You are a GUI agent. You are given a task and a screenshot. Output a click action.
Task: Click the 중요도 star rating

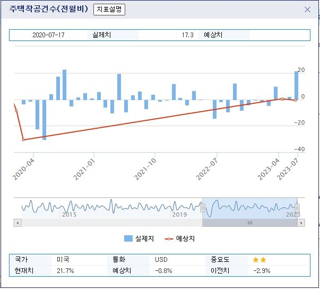tap(260, 260)
